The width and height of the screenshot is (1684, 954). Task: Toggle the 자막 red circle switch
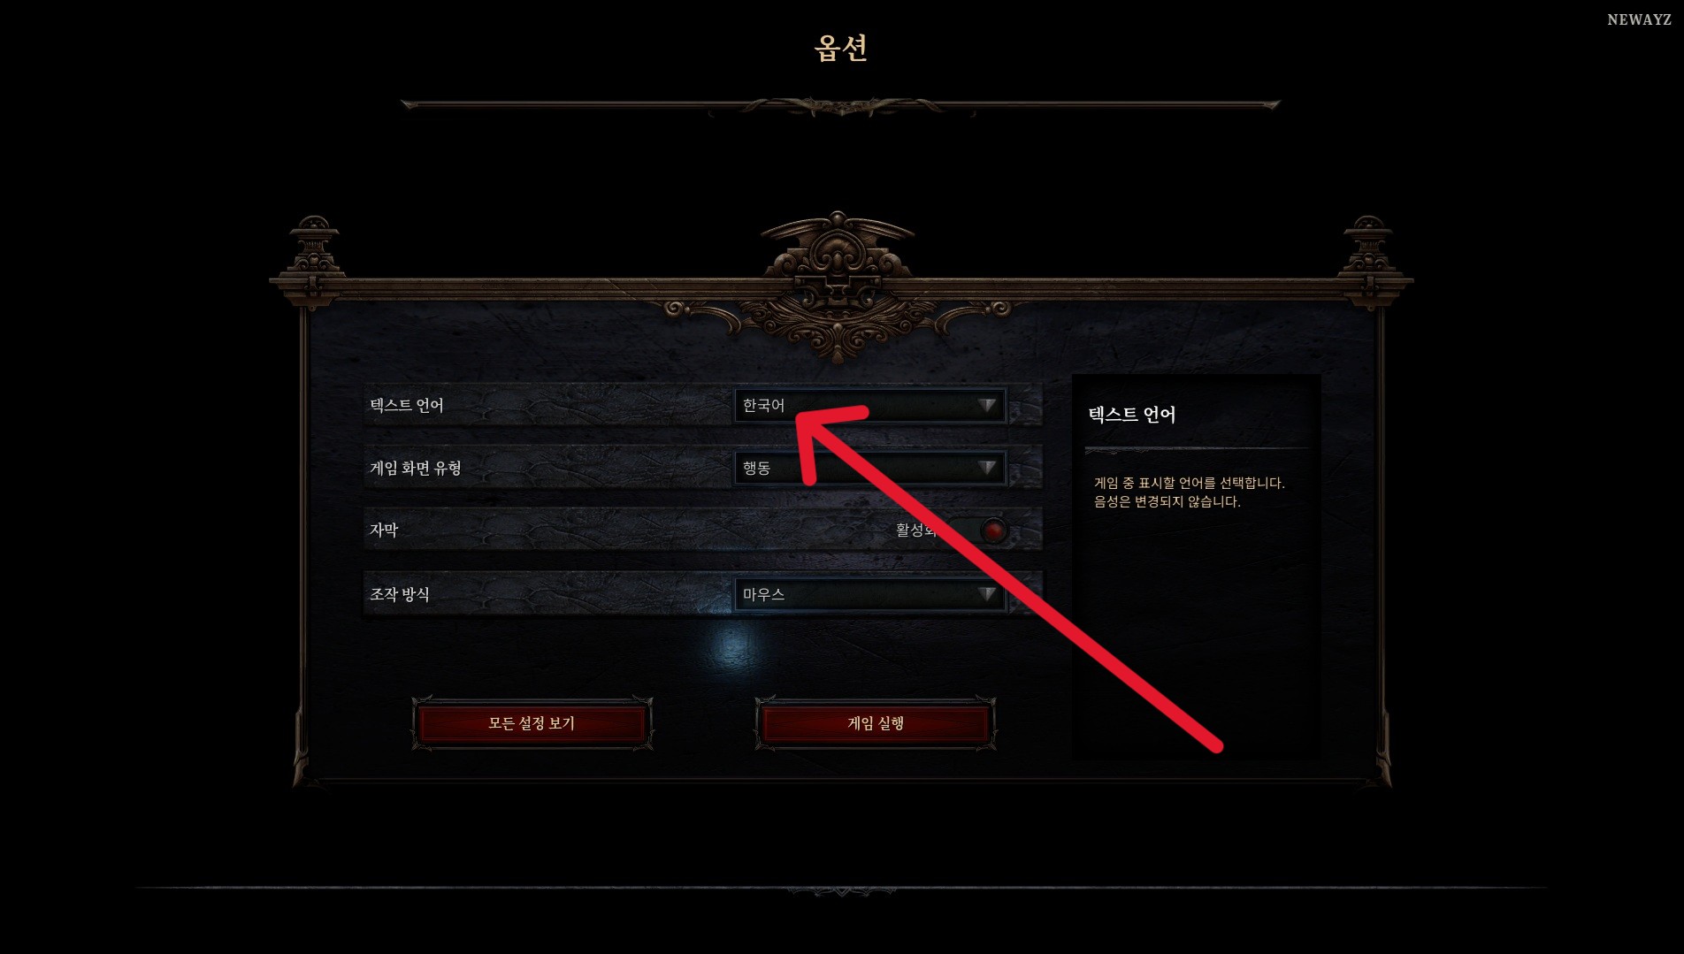[x=993, y=530]
